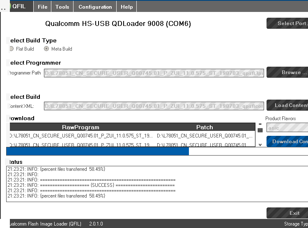Image resolution: width=308 pixels, height=228 pixels.
Task: Click the down arrow of list scrollbar
Action: click(x=260, y=145)
